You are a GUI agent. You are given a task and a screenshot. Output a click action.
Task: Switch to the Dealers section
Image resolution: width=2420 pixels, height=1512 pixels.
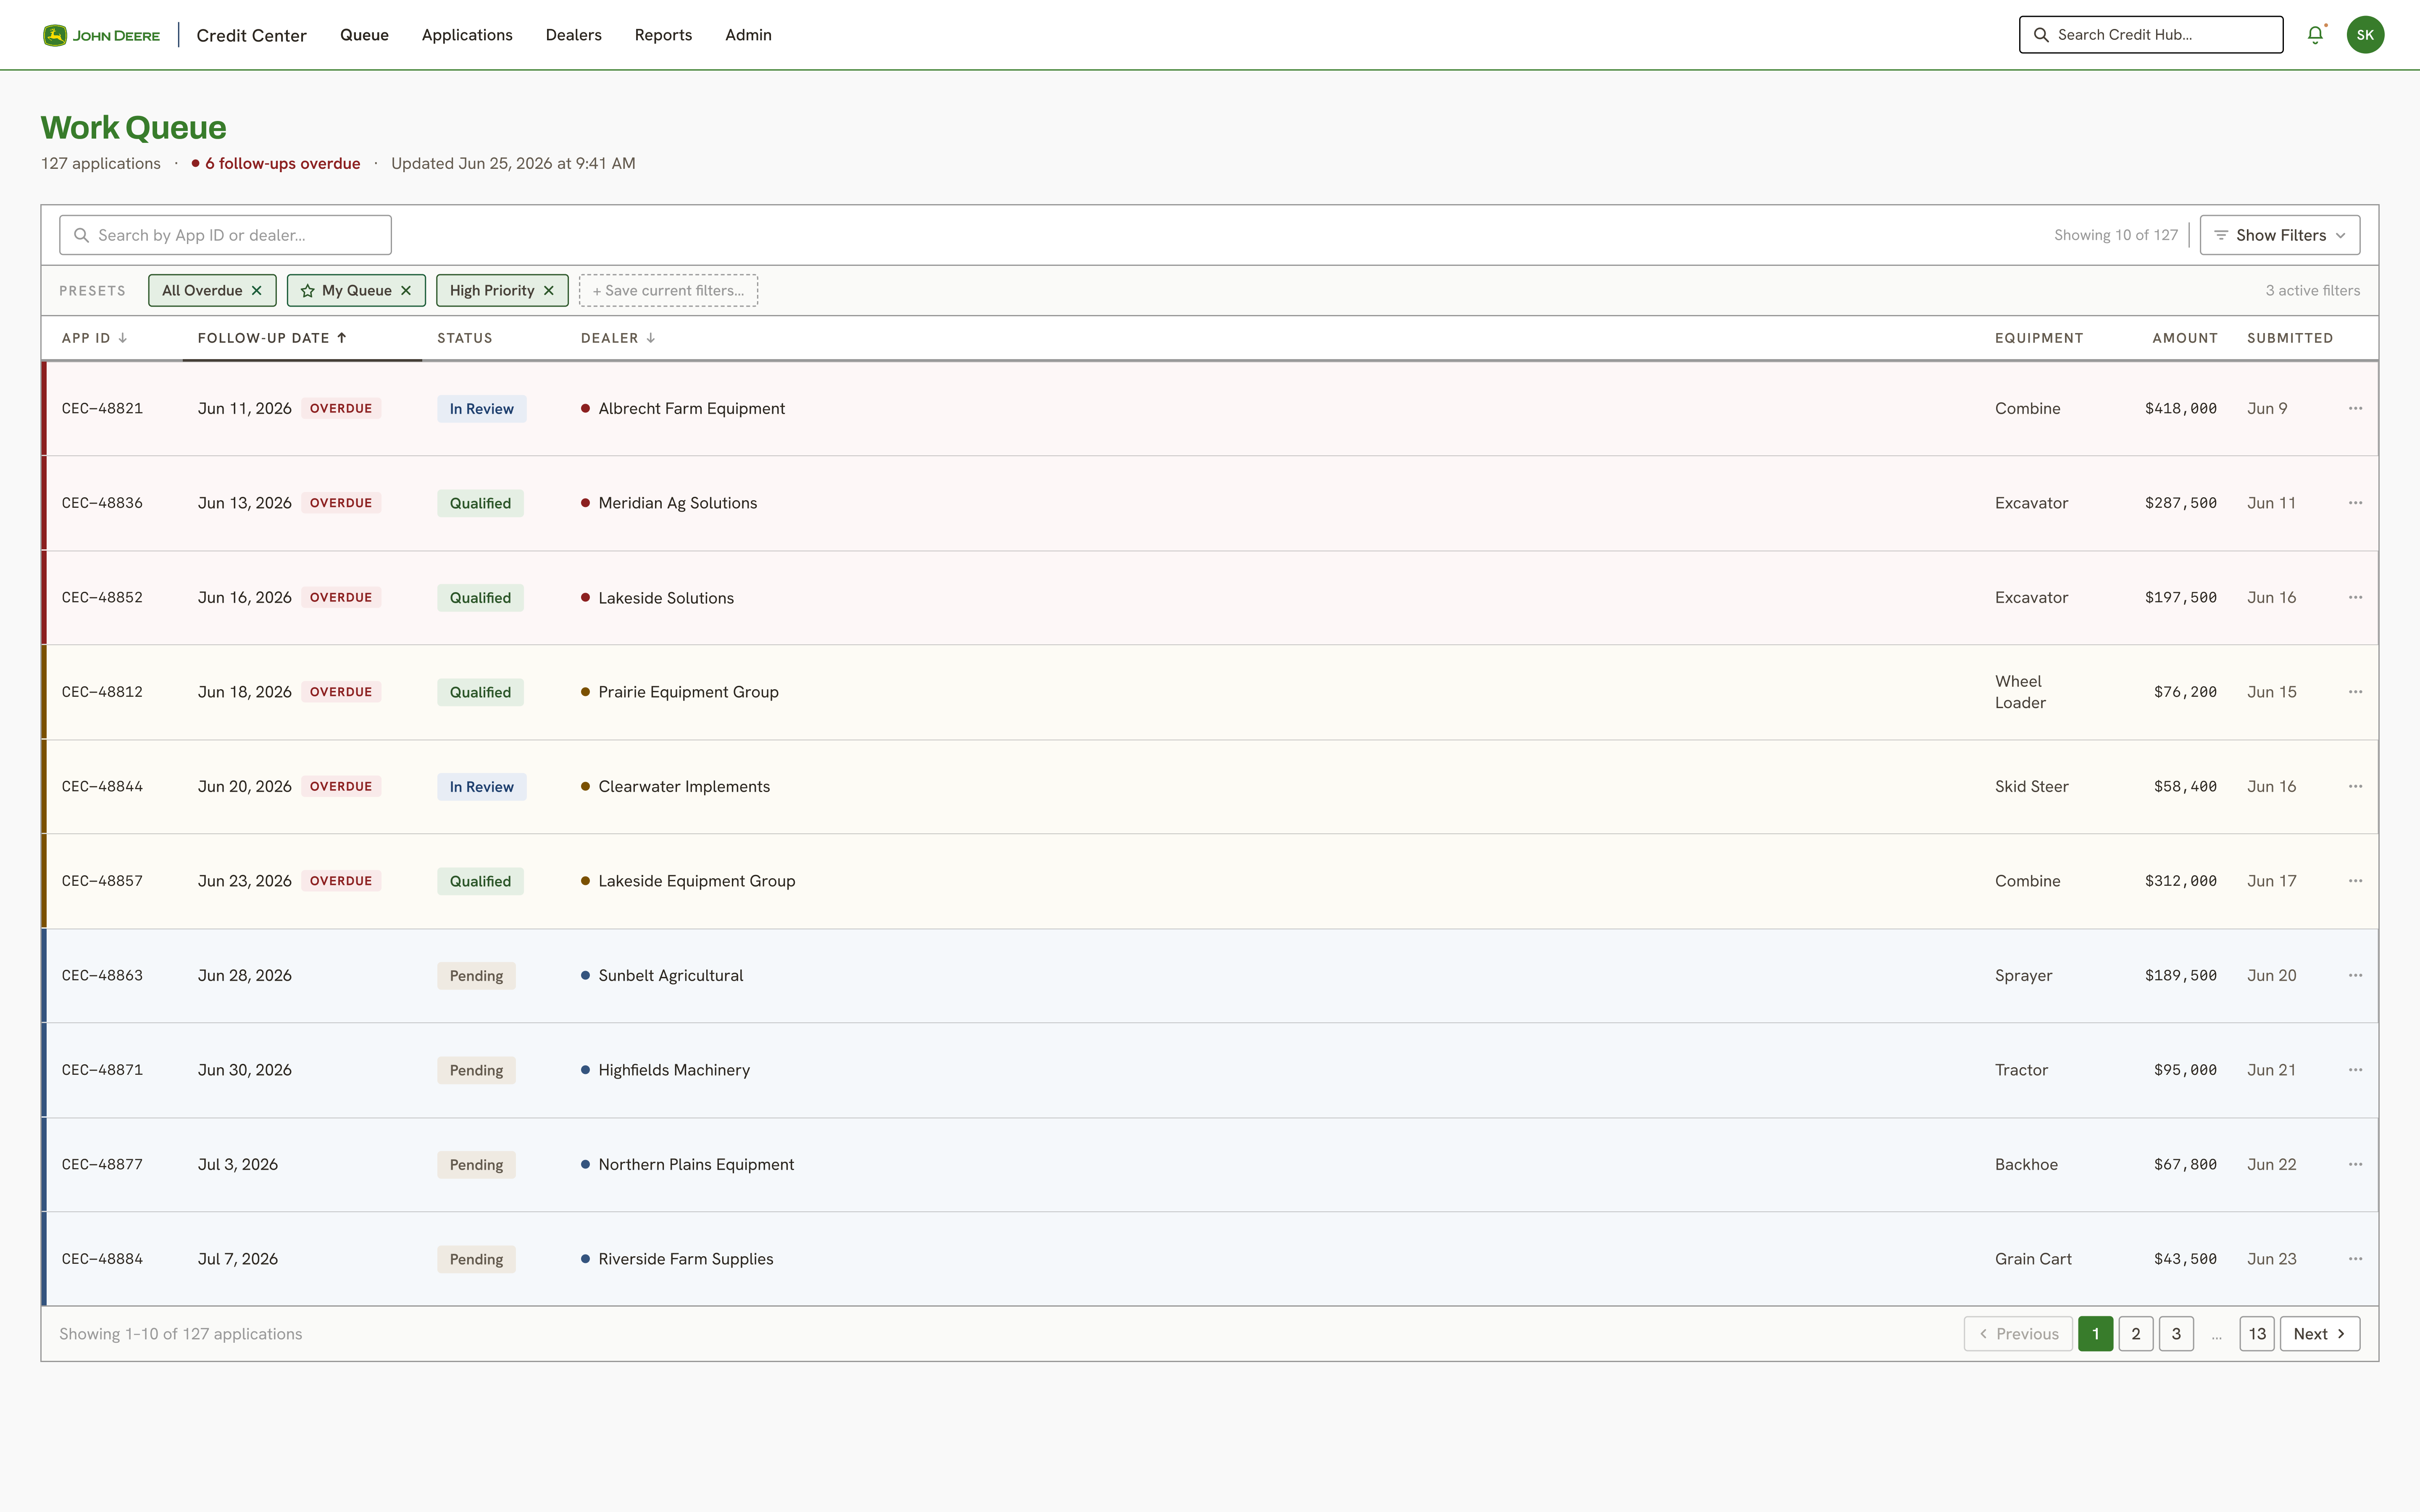573,35
